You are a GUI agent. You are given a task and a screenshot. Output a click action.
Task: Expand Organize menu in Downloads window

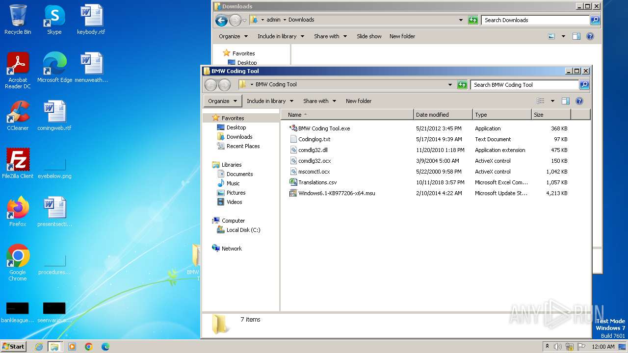point(233,36)
